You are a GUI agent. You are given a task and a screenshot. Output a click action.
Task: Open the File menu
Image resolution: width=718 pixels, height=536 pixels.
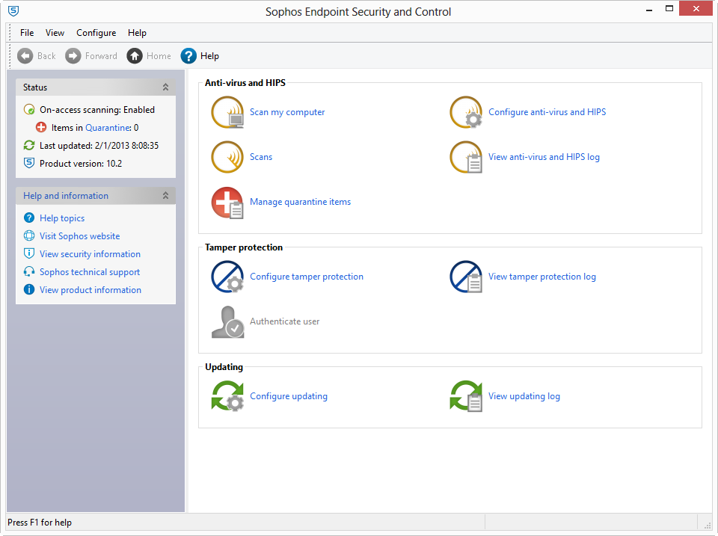(x=27, y=33)
